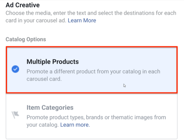Open the Learn More link under Ad Creative
184x140 pixels.
82,21
